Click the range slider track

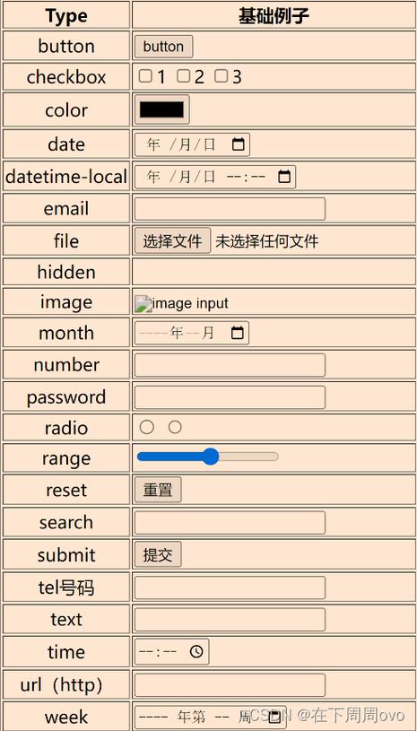208,457
